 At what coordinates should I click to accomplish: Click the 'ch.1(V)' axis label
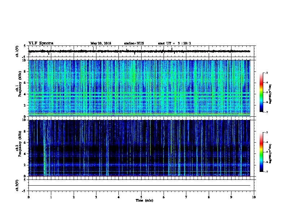(17, 51)
